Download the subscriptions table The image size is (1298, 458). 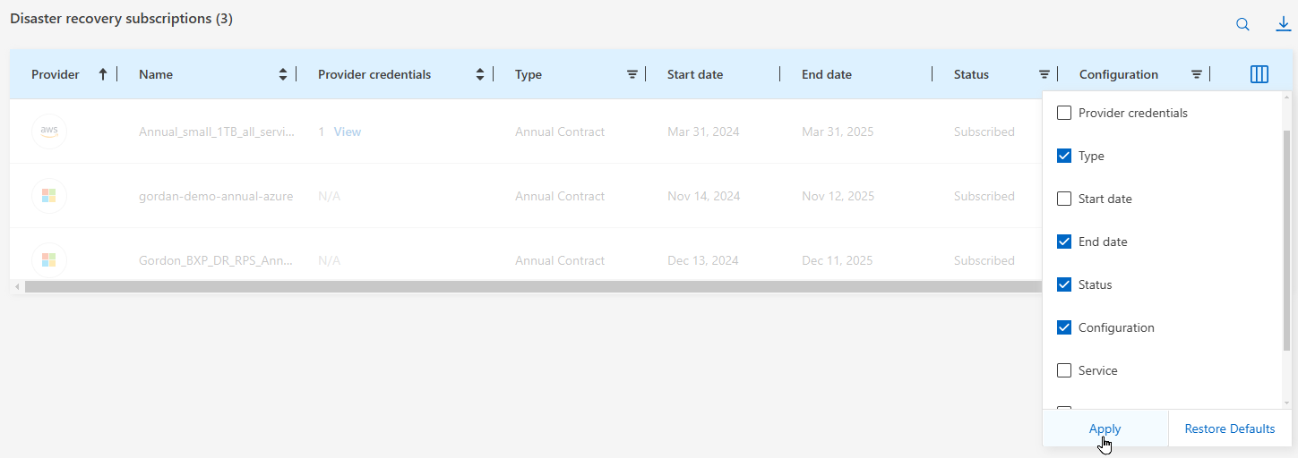pos(1283,25)
